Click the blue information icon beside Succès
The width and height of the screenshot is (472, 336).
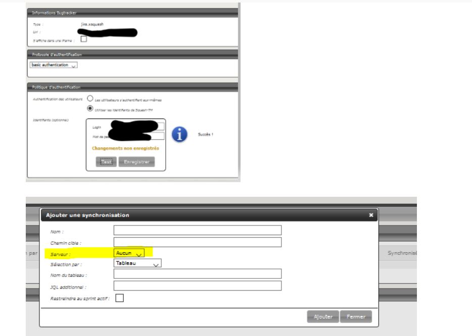(180, 134)
